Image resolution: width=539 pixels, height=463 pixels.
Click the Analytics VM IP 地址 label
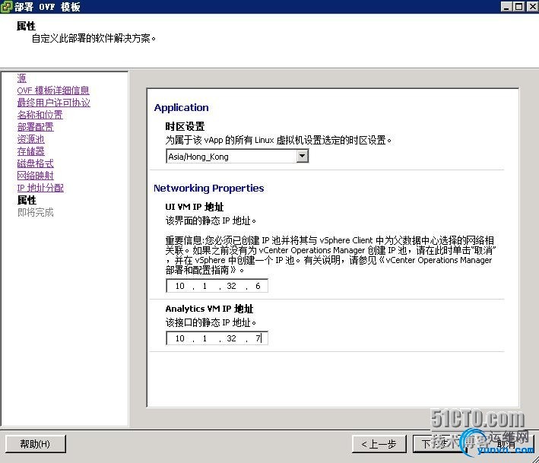coord(209,309)
